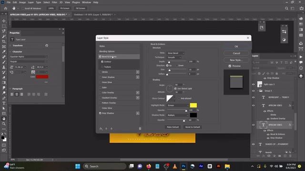
Task: Add another Stroke effect with plus icon
Action: [138, 72]
